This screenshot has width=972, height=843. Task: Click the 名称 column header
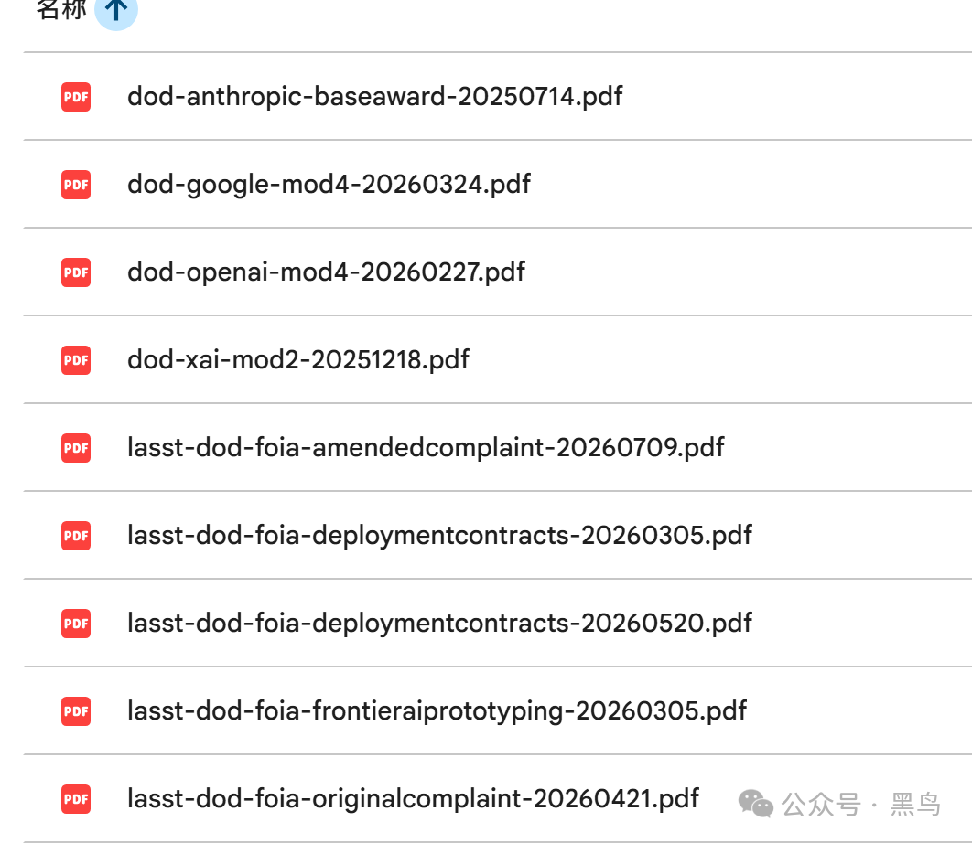coord(60,10)
